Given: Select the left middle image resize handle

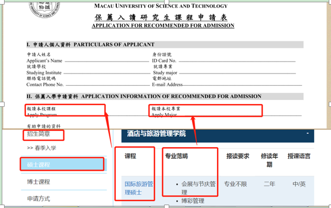Looking at the screenshot, I should (2, 104).
